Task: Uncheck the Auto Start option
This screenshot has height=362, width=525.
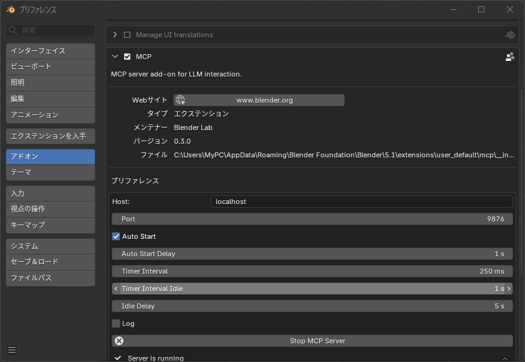Action: pos(116,236)
